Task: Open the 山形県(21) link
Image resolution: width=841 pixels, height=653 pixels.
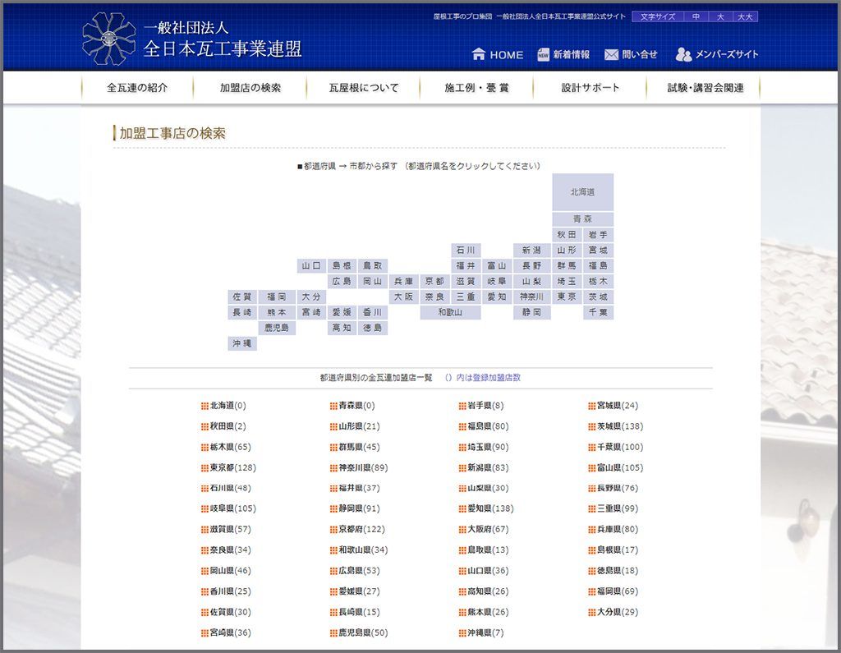Action: 359,426
